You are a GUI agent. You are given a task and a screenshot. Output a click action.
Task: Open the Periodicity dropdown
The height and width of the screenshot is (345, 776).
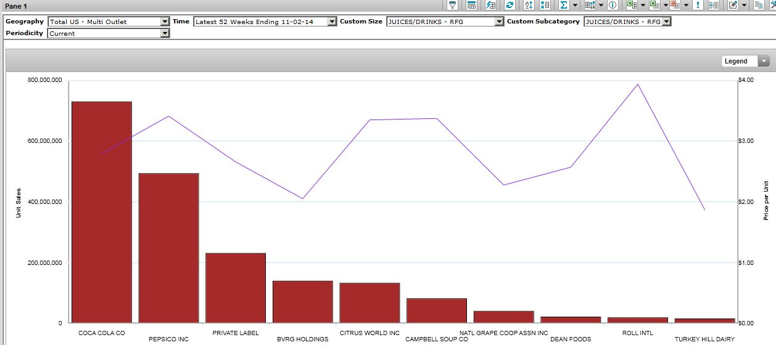click(x=165, y=33)
